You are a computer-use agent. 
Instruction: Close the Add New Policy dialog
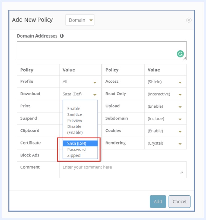[x=189, y=20]
